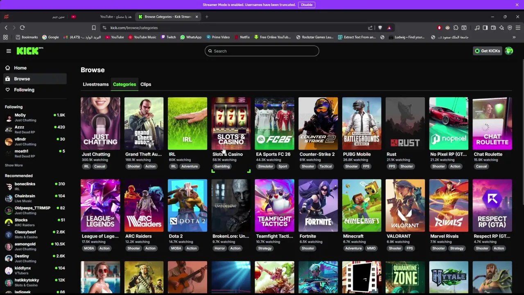Open the browser extensions puzzle icon

pyautogui.click(x=456, y=28)
